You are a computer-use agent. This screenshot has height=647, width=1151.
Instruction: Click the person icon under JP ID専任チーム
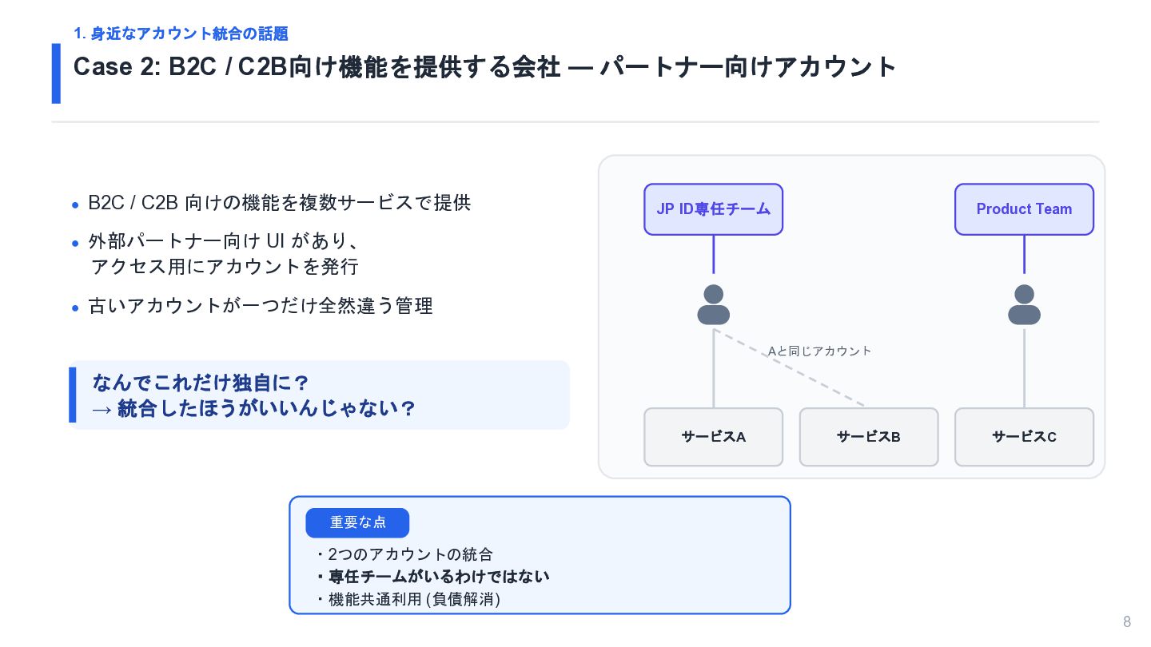click(713, 304)
